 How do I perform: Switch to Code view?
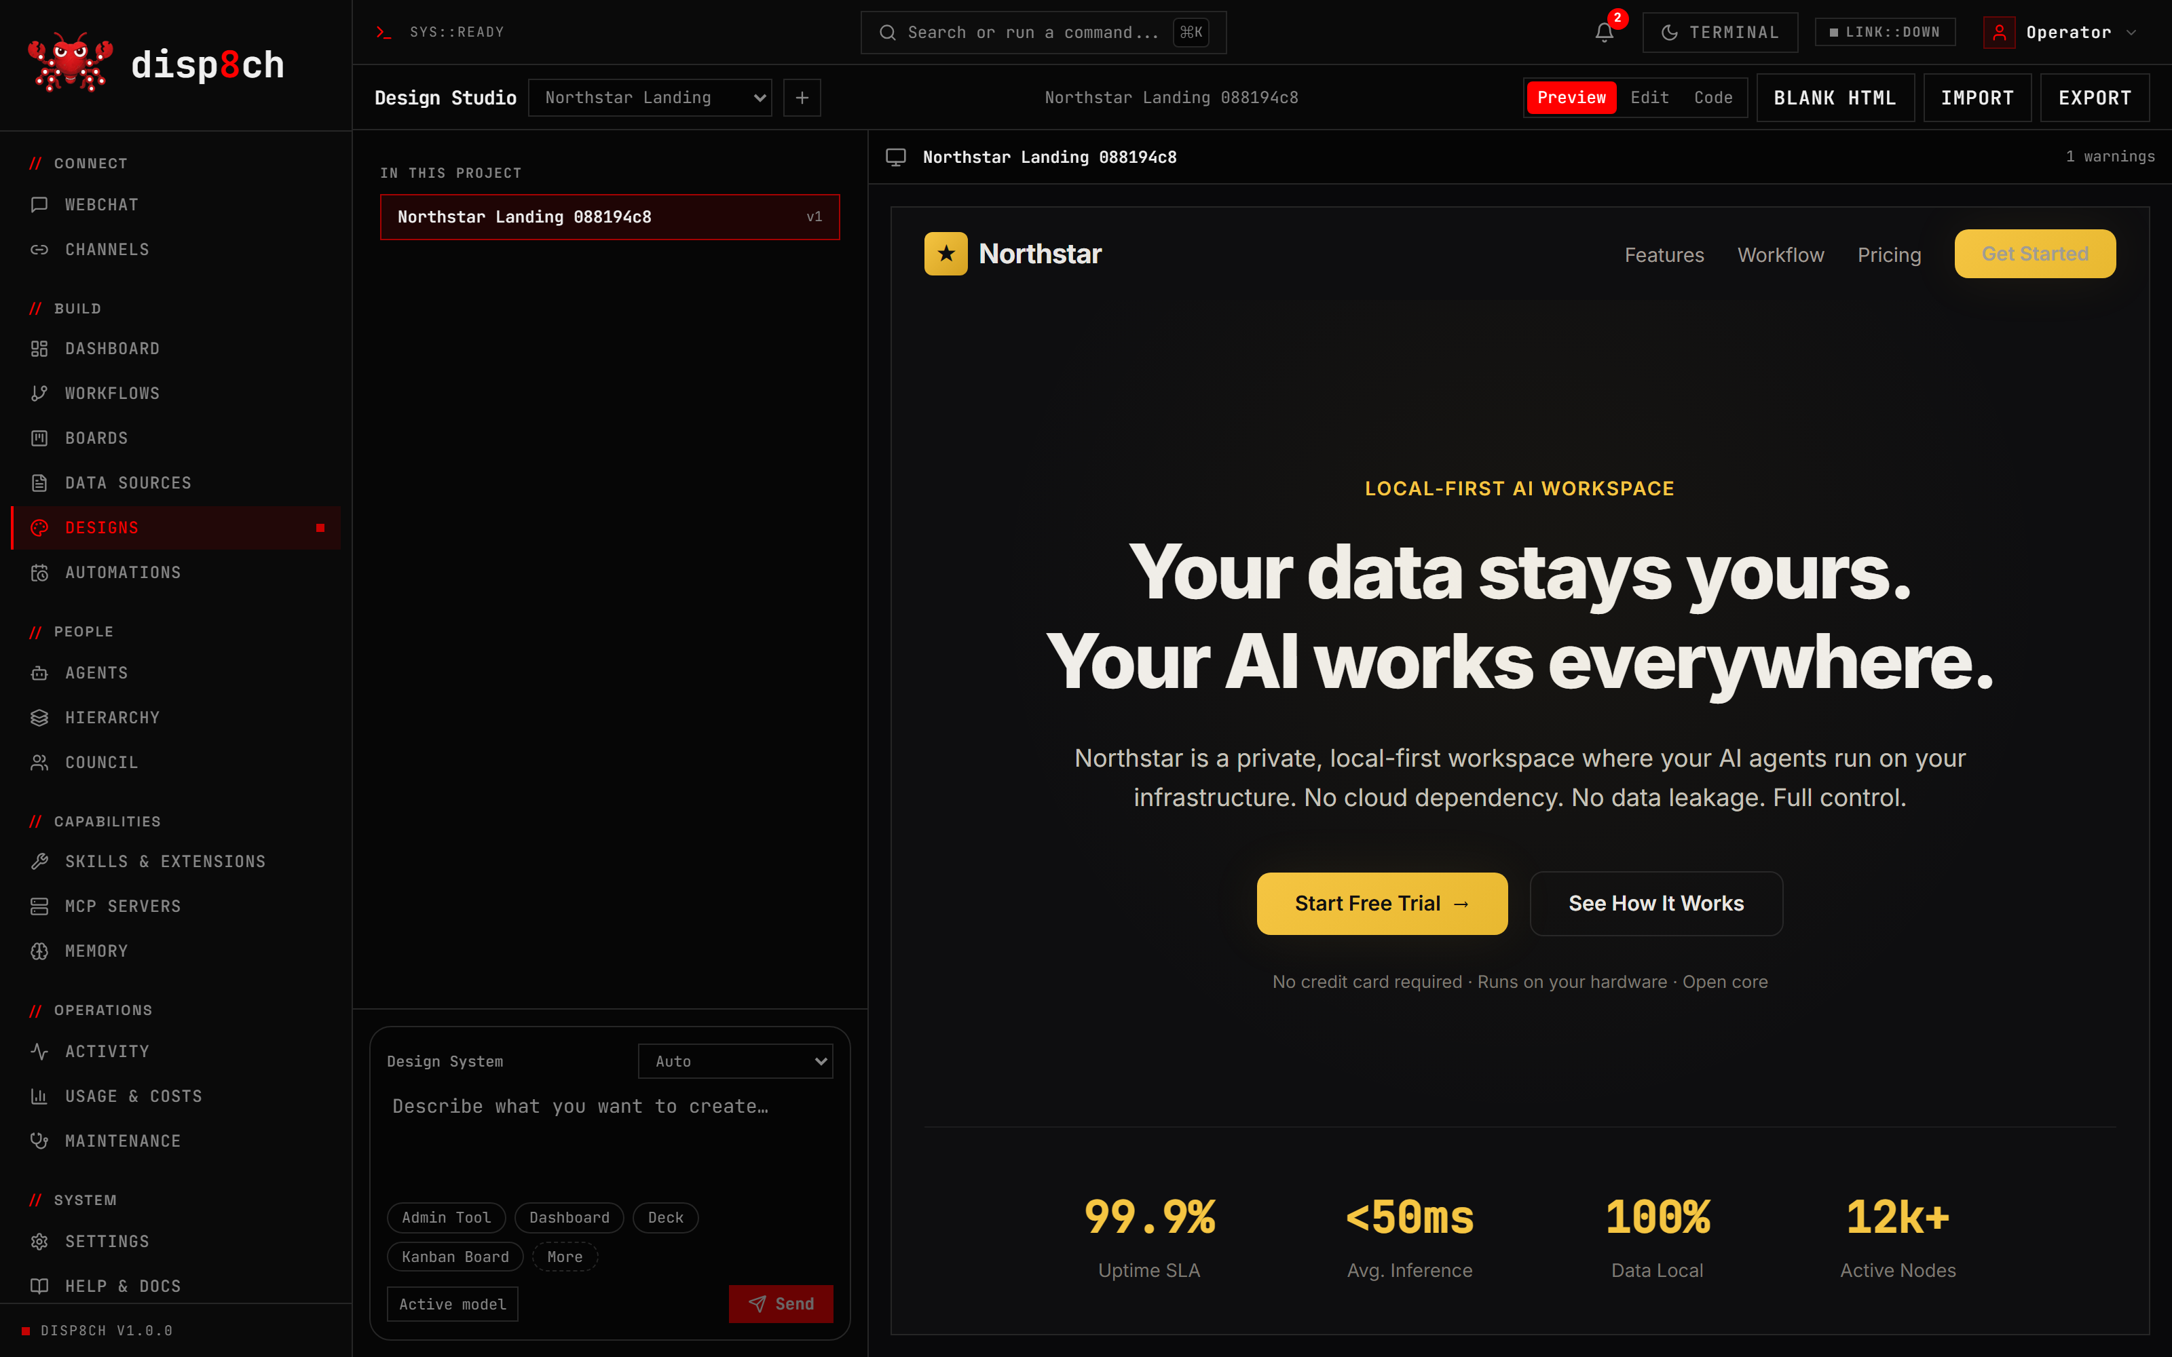(x=1713, y=98)
